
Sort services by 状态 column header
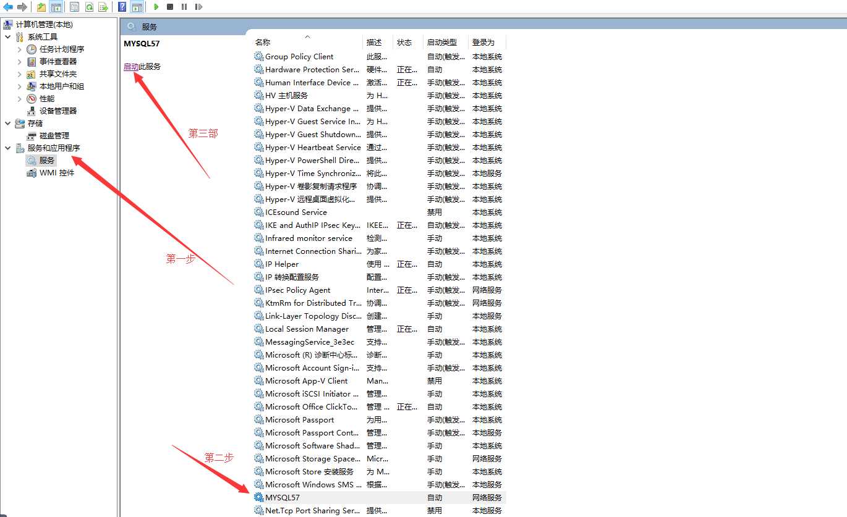tap(408, 42)
